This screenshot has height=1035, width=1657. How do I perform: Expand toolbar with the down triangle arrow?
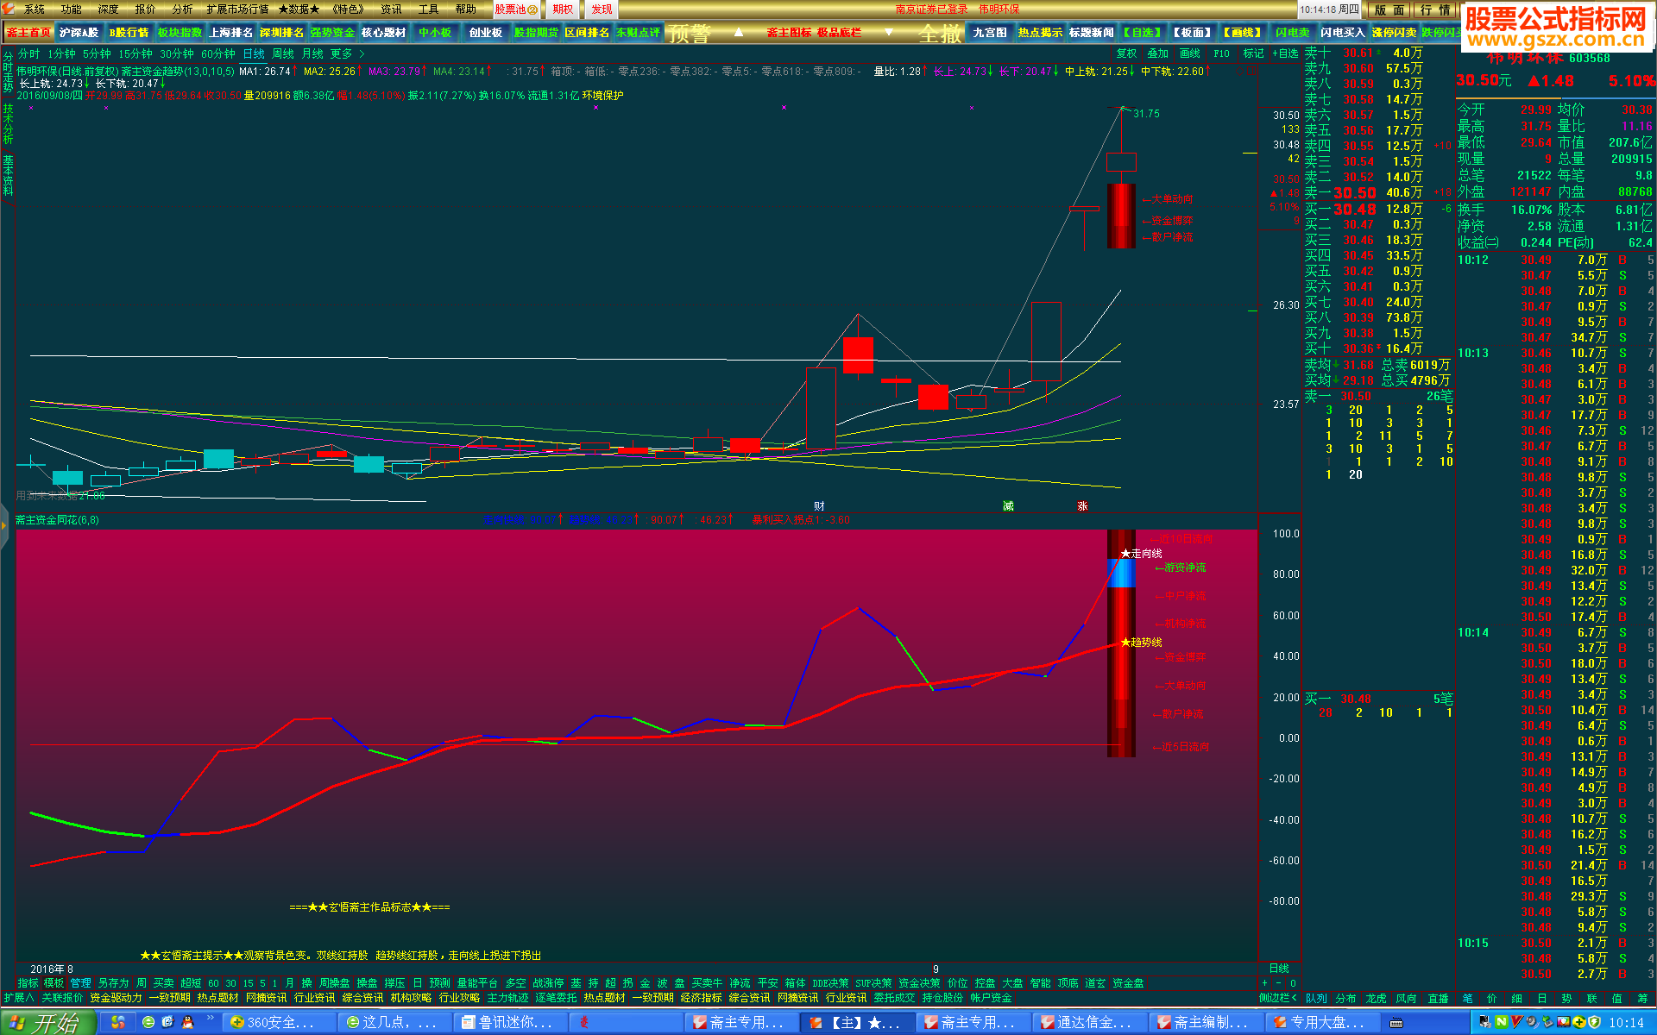tap(889, 33)
